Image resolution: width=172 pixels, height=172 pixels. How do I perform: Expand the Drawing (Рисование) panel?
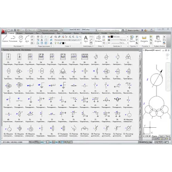point(18,46)
